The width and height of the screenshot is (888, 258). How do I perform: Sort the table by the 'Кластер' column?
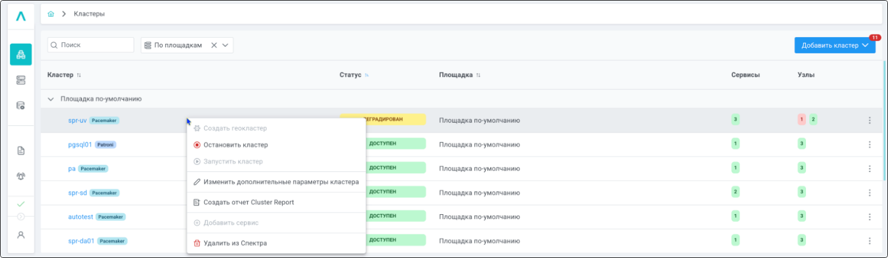point(79,75)
